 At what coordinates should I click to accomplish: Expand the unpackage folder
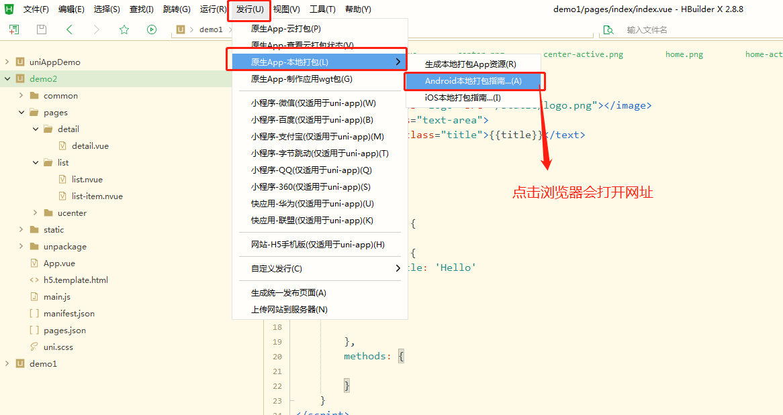21,246
